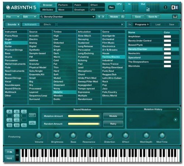
Task: Select module M1 in mutation grid
Action: tap(10, 125)
